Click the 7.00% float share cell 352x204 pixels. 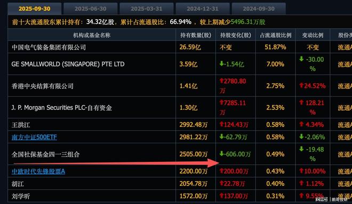[x=275, y=64]
